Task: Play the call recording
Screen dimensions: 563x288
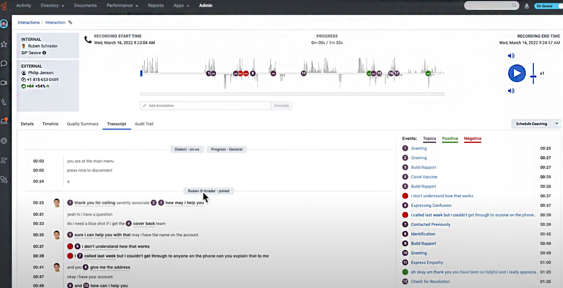Action: pyautogui.click(x=517, y=73)
